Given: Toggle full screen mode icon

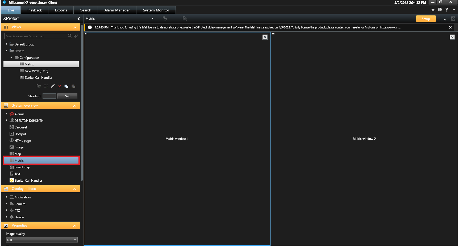Looking at the screenshot, I should click(x=453, y=19).
